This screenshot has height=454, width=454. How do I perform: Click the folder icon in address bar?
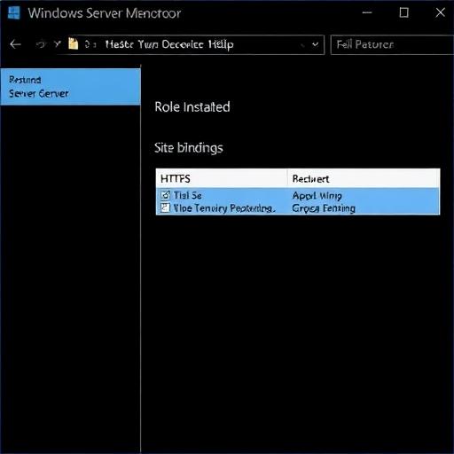tap(73, 43)
